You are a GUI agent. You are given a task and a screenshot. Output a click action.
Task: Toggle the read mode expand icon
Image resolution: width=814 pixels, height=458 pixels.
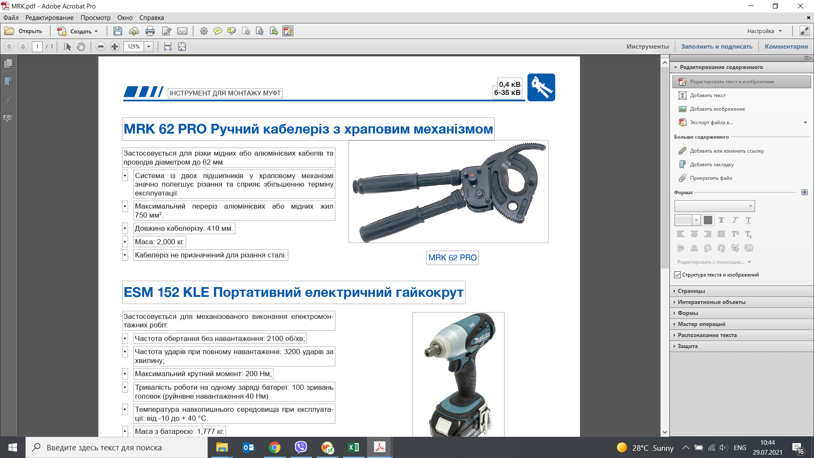804,31
